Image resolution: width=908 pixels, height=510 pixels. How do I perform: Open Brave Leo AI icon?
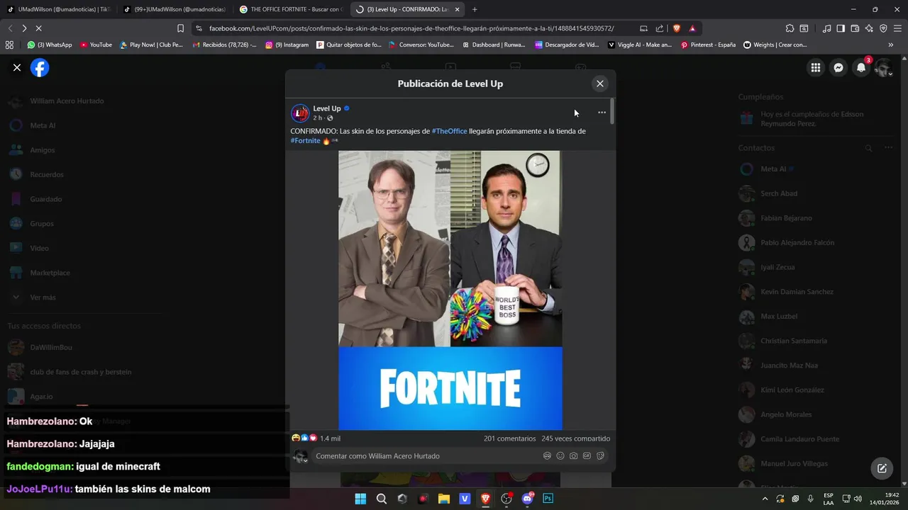coord(869,28)
